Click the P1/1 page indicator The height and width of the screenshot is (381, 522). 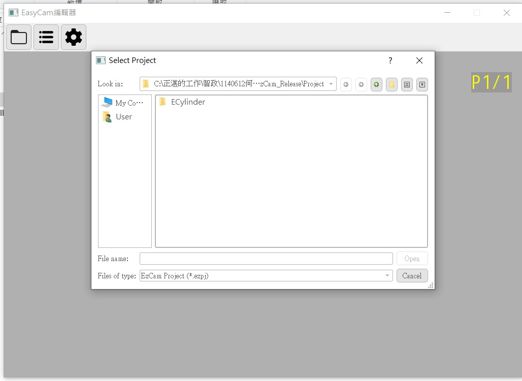pos(491,82)
